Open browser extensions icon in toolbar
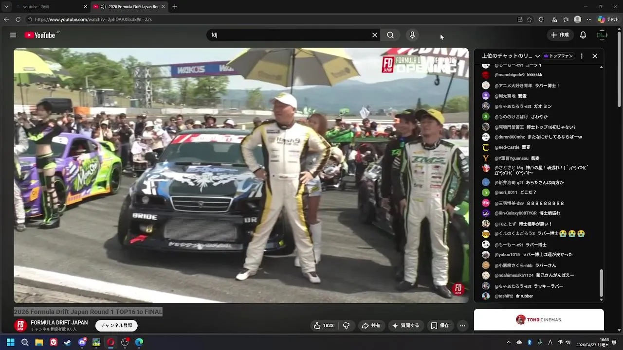The width and height of the screenshot is (623, 350). point(541,19)
